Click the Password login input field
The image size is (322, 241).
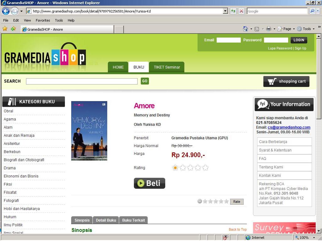[276, 40]
